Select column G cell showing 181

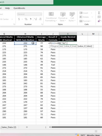[x=7, y=117]
